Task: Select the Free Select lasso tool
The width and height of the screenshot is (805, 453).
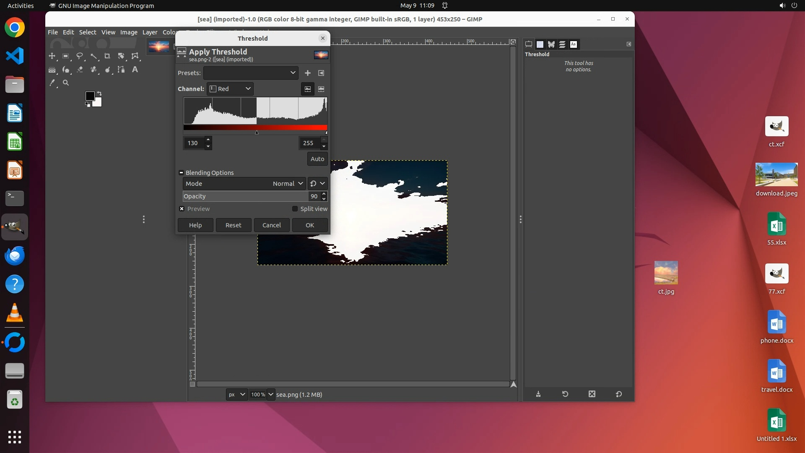Action: 80,56
